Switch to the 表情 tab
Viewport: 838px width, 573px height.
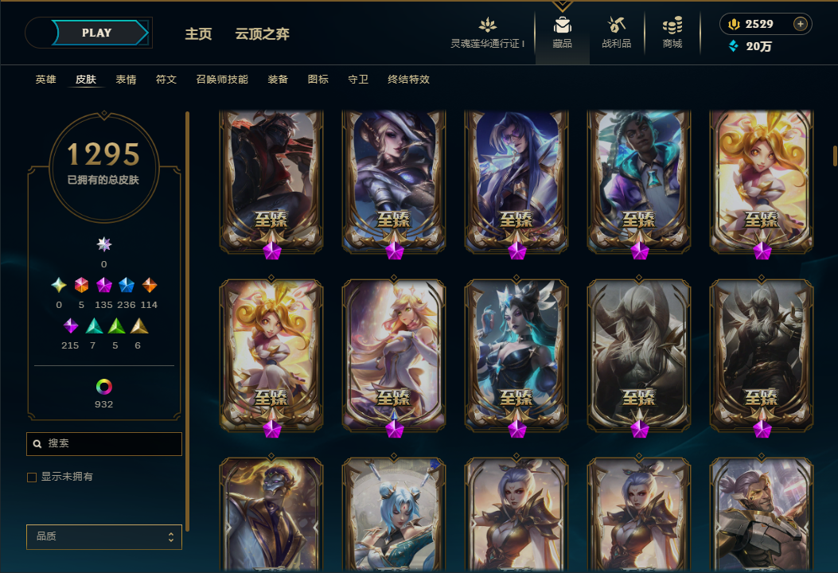coord(126,80)
